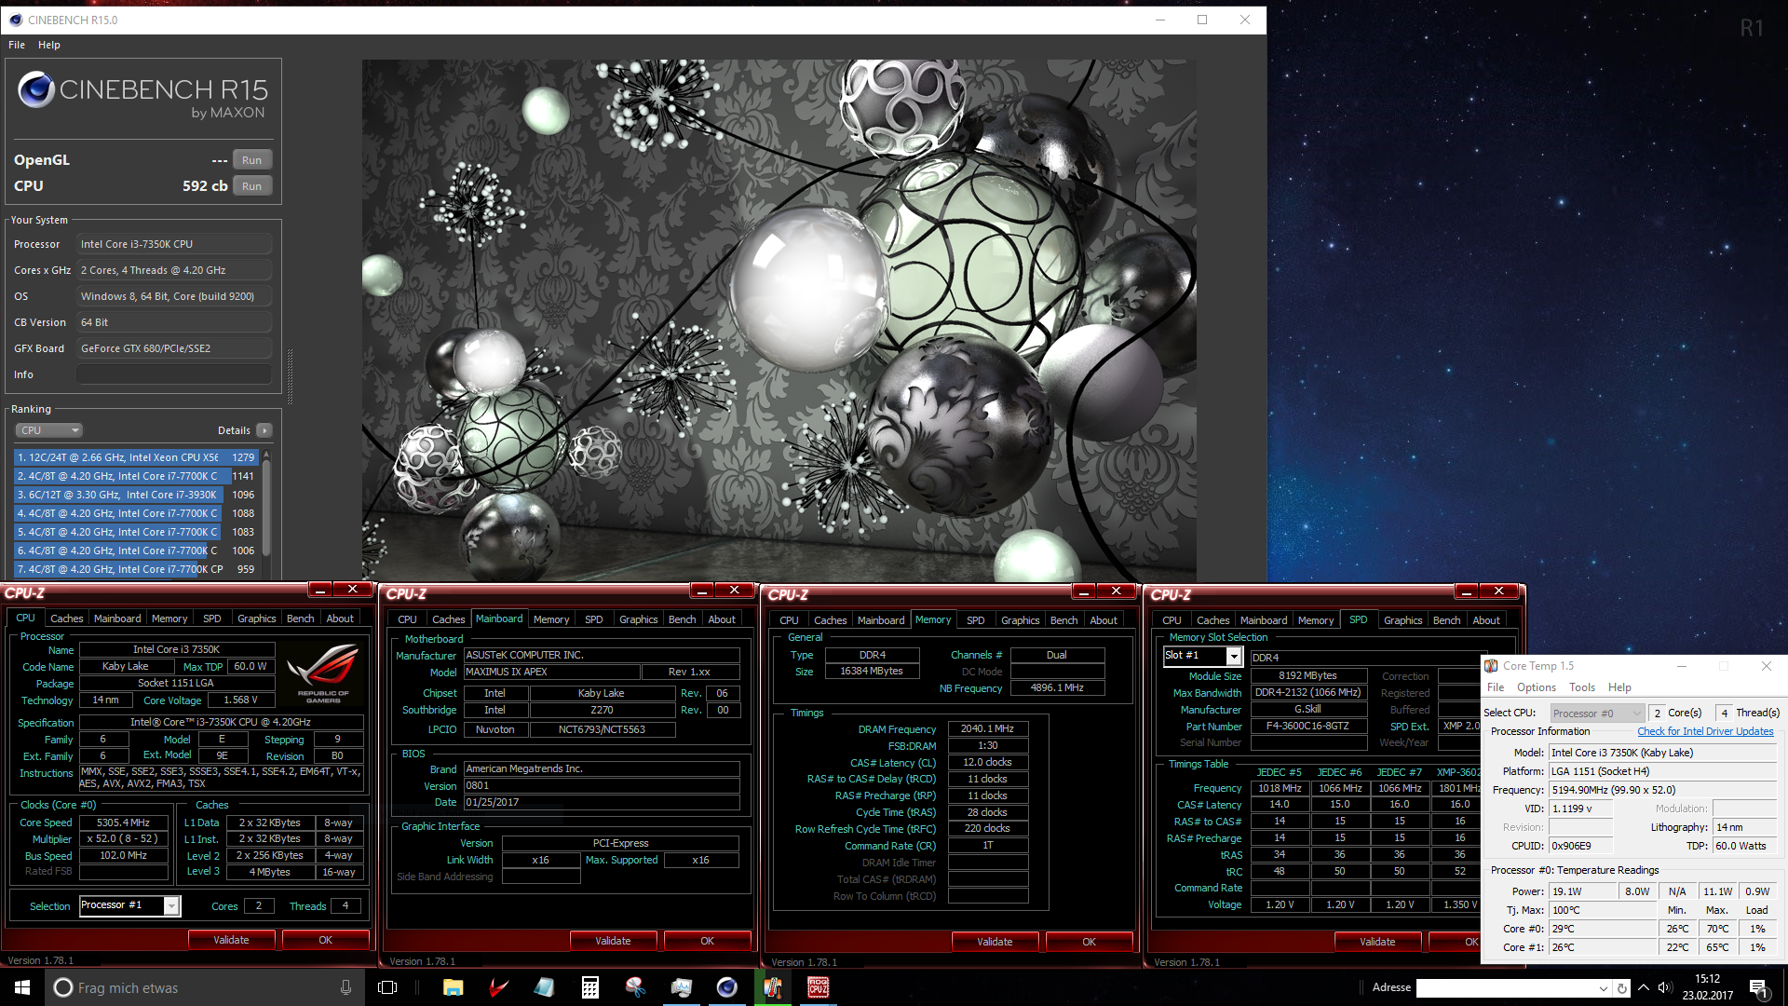This screenshot has width=1788, height=1006.
Task: Switch to Cinebench taskbar icon
Action: point(726,987)
